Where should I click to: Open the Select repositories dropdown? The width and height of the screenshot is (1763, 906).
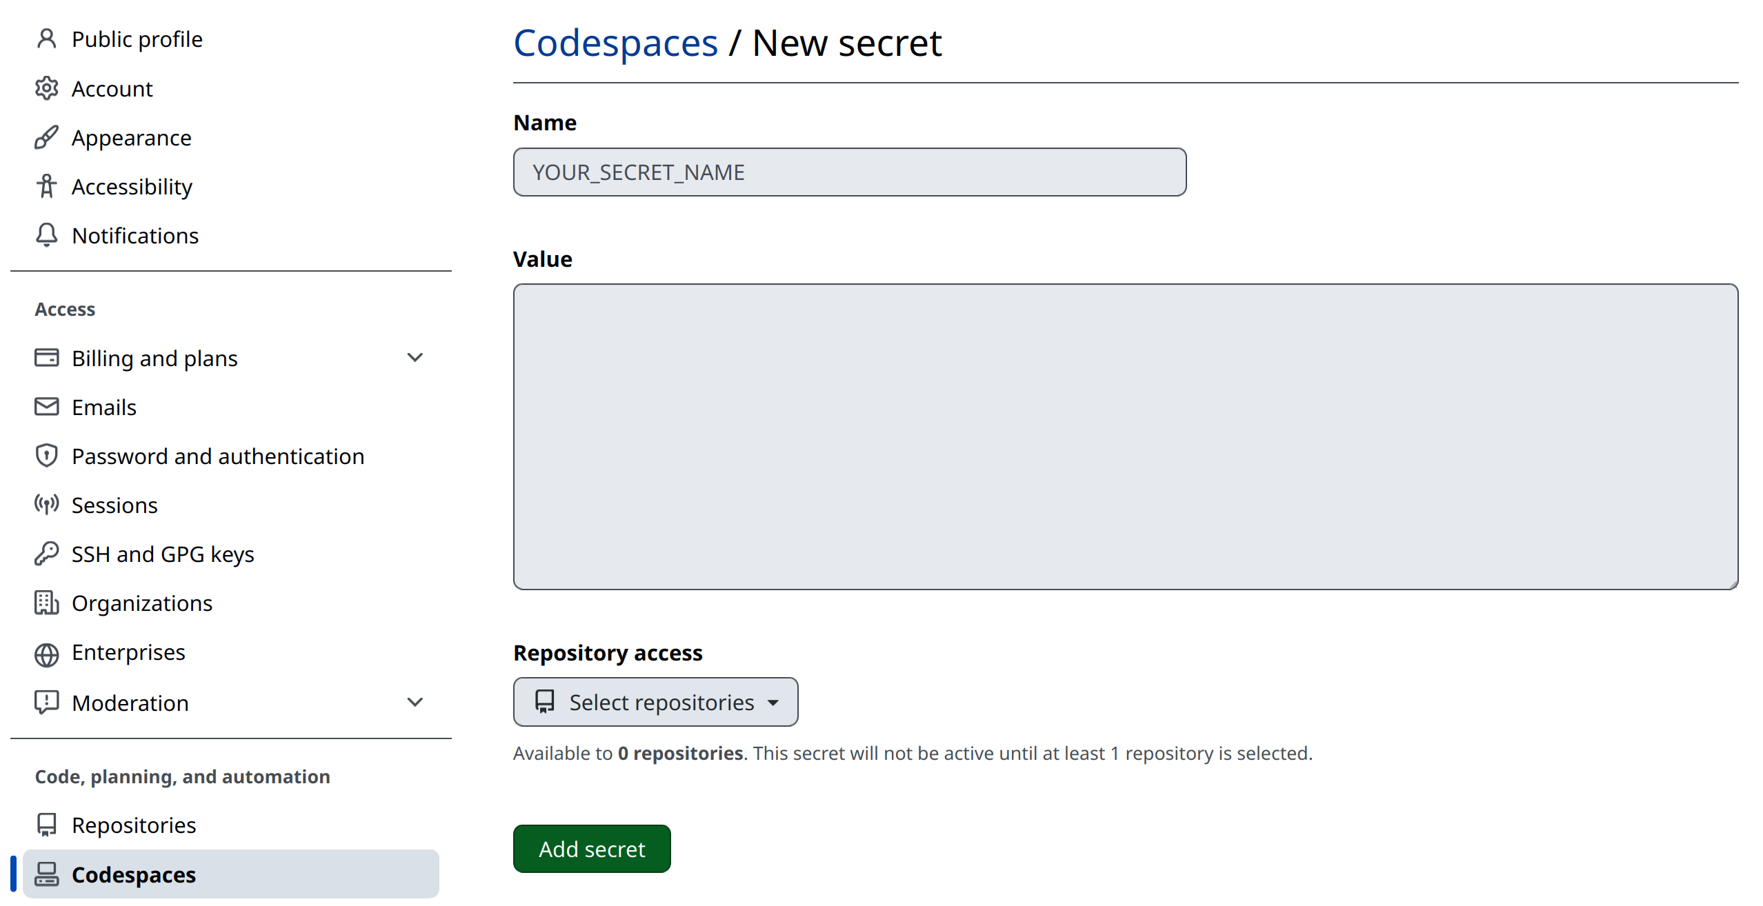(655, 702)
